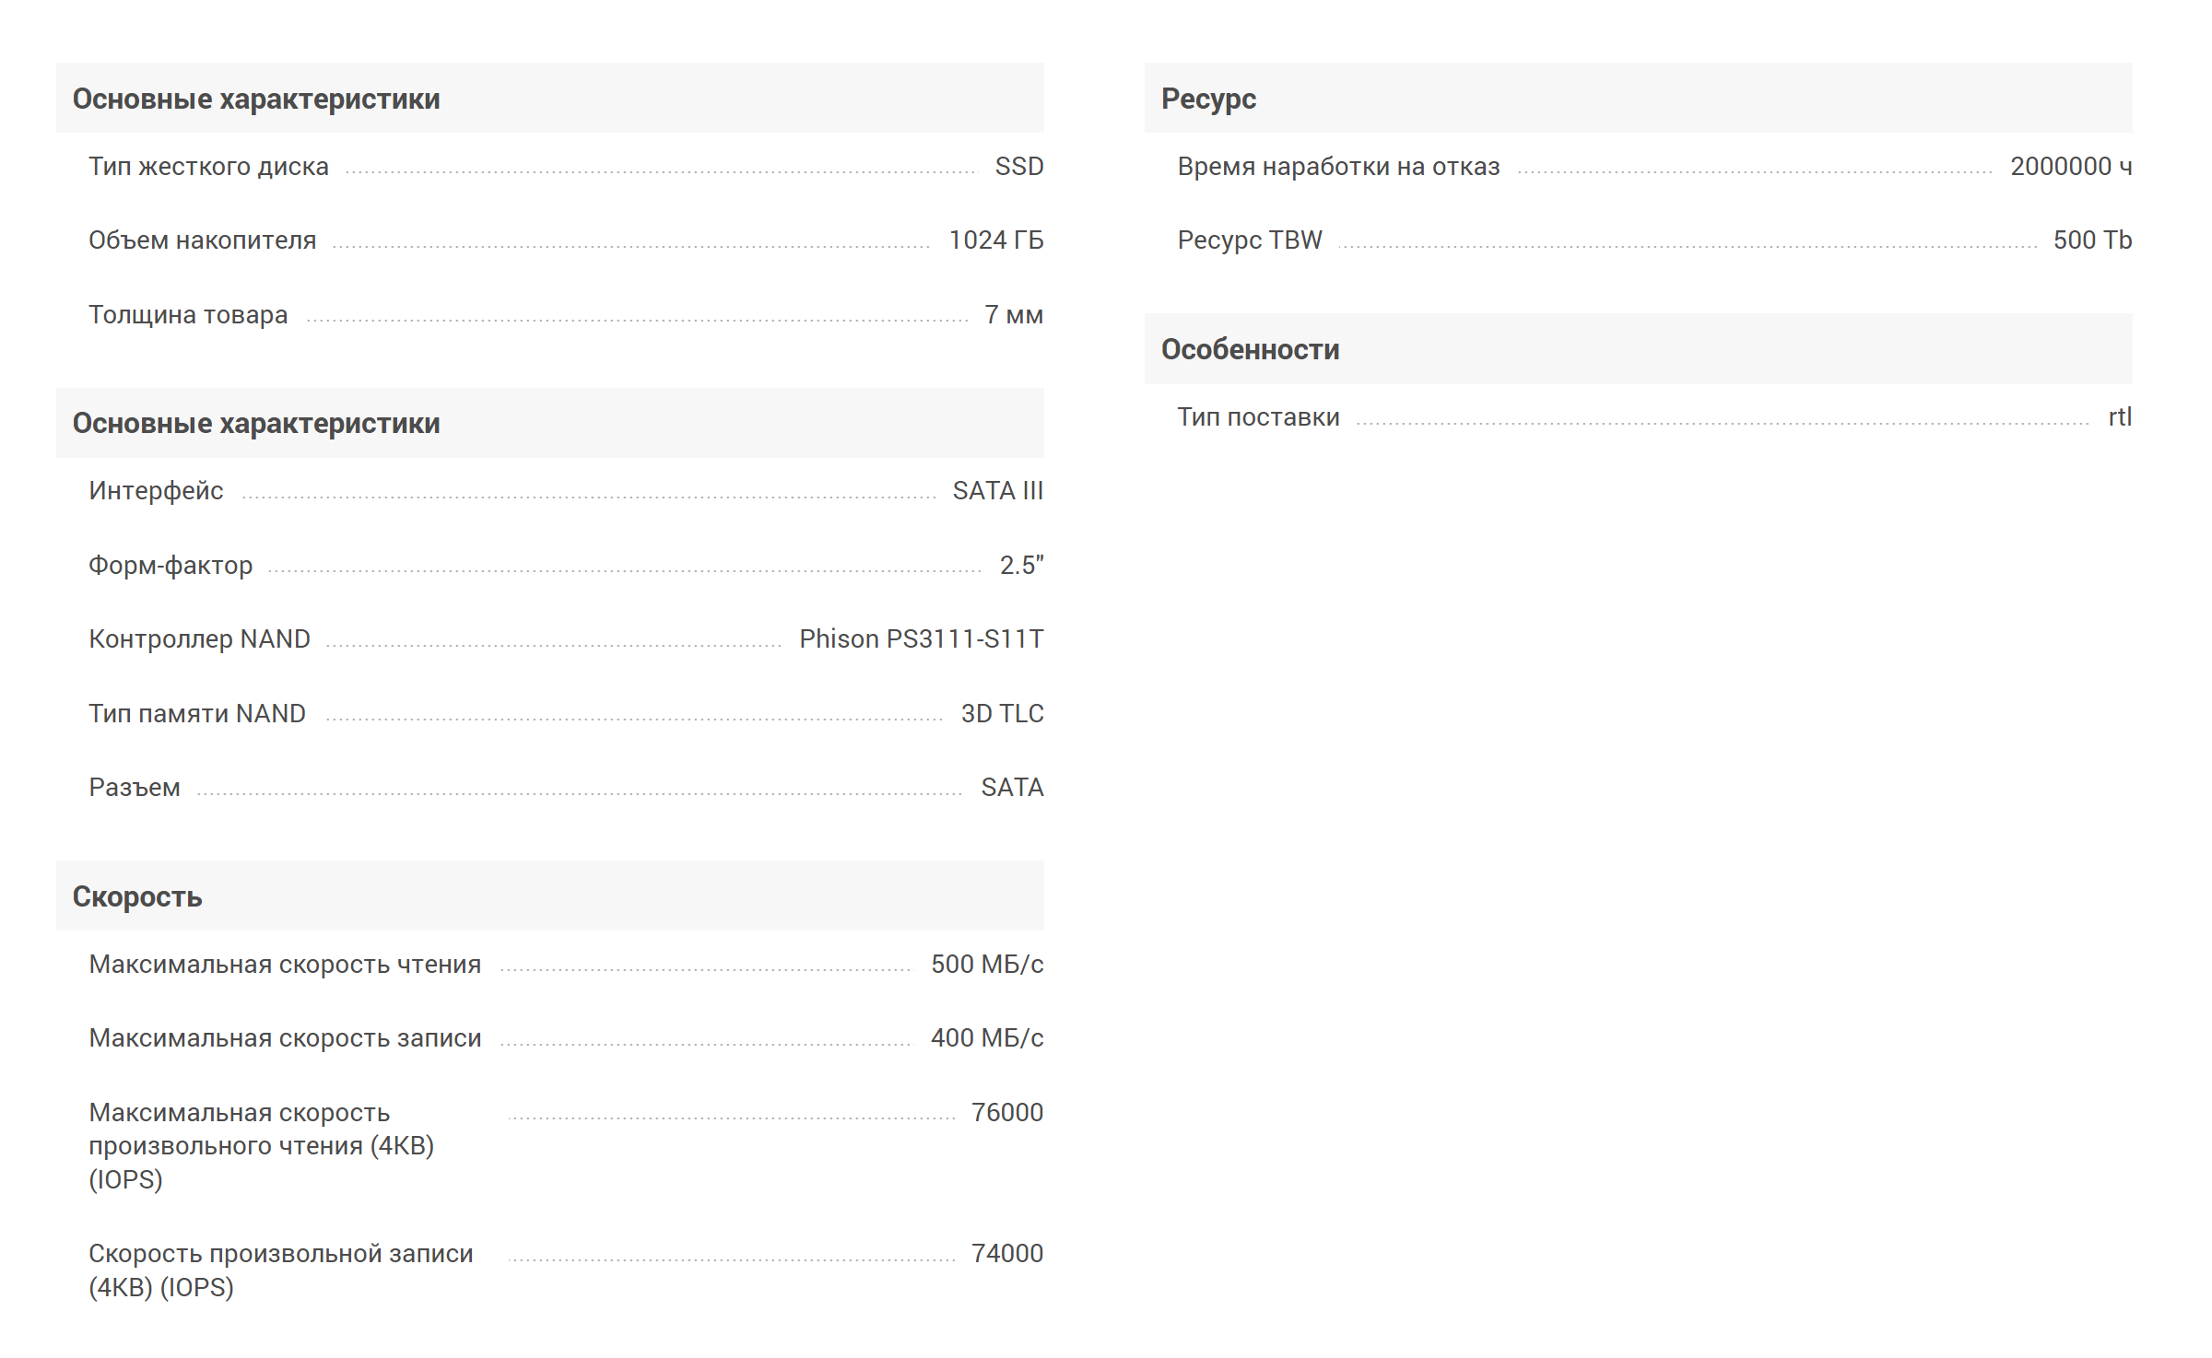Click the '3D TLC' value
The image size is (2212, 1358).
coord(1002,714)
